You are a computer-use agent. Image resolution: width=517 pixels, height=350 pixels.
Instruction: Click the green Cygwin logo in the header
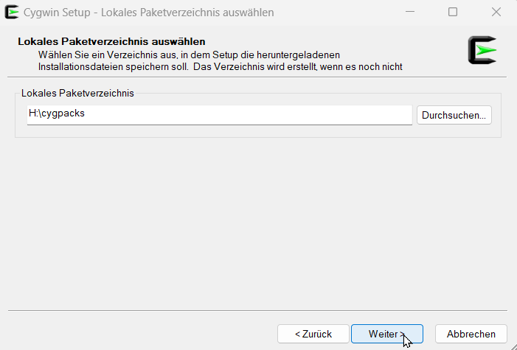pyautogui.click(x=483, y=49)
